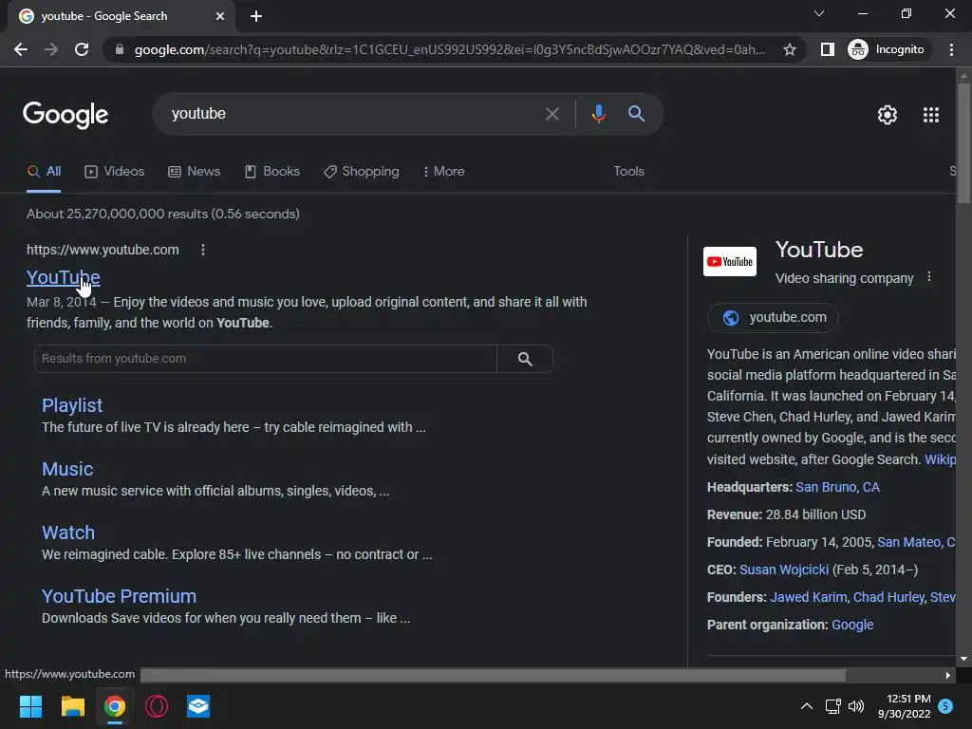This screenshot has width=972, height=729.
Task: Open the Google apps grid icon
Action: (x=931, y=115)
